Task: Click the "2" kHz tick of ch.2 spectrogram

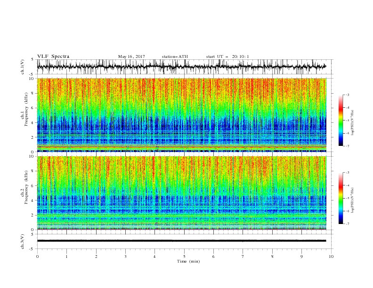Action: (x=32, y=215)
